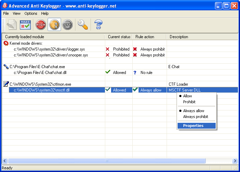Click the blank document toolbar icon

pos(12,24)
